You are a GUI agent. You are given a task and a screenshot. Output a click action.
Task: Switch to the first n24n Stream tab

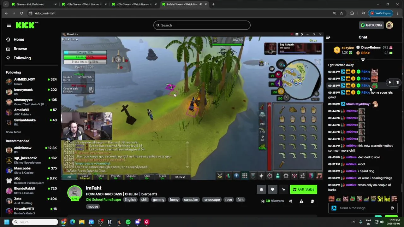coord(84,4)
